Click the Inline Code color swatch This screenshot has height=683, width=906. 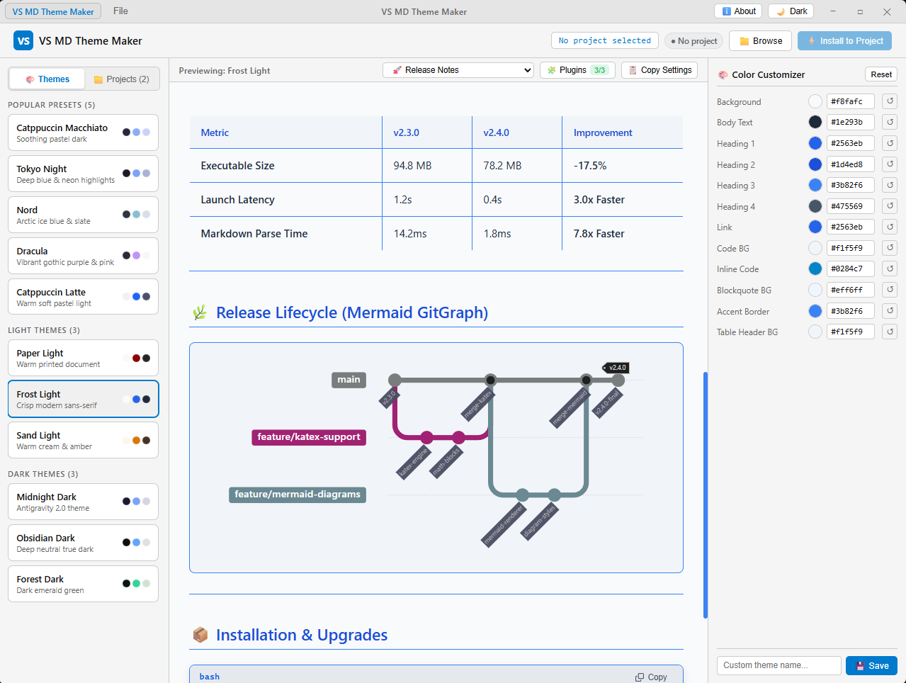(x=815, y=269)
